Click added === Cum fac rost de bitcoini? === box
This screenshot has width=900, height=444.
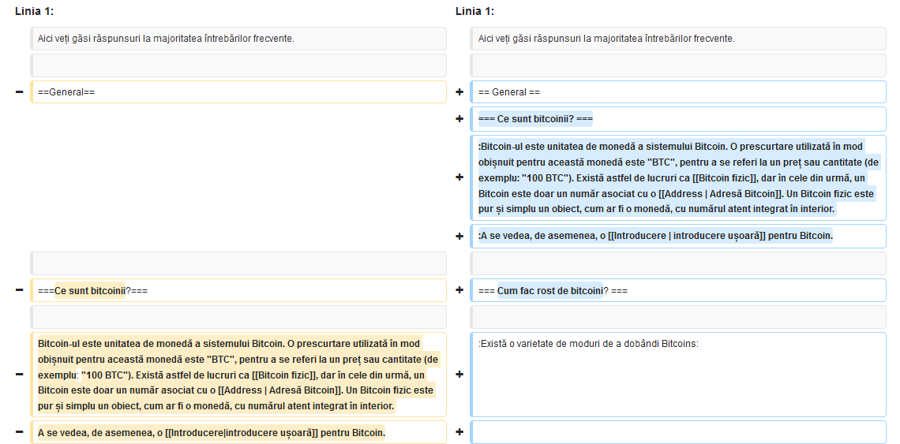coord(678,290)
